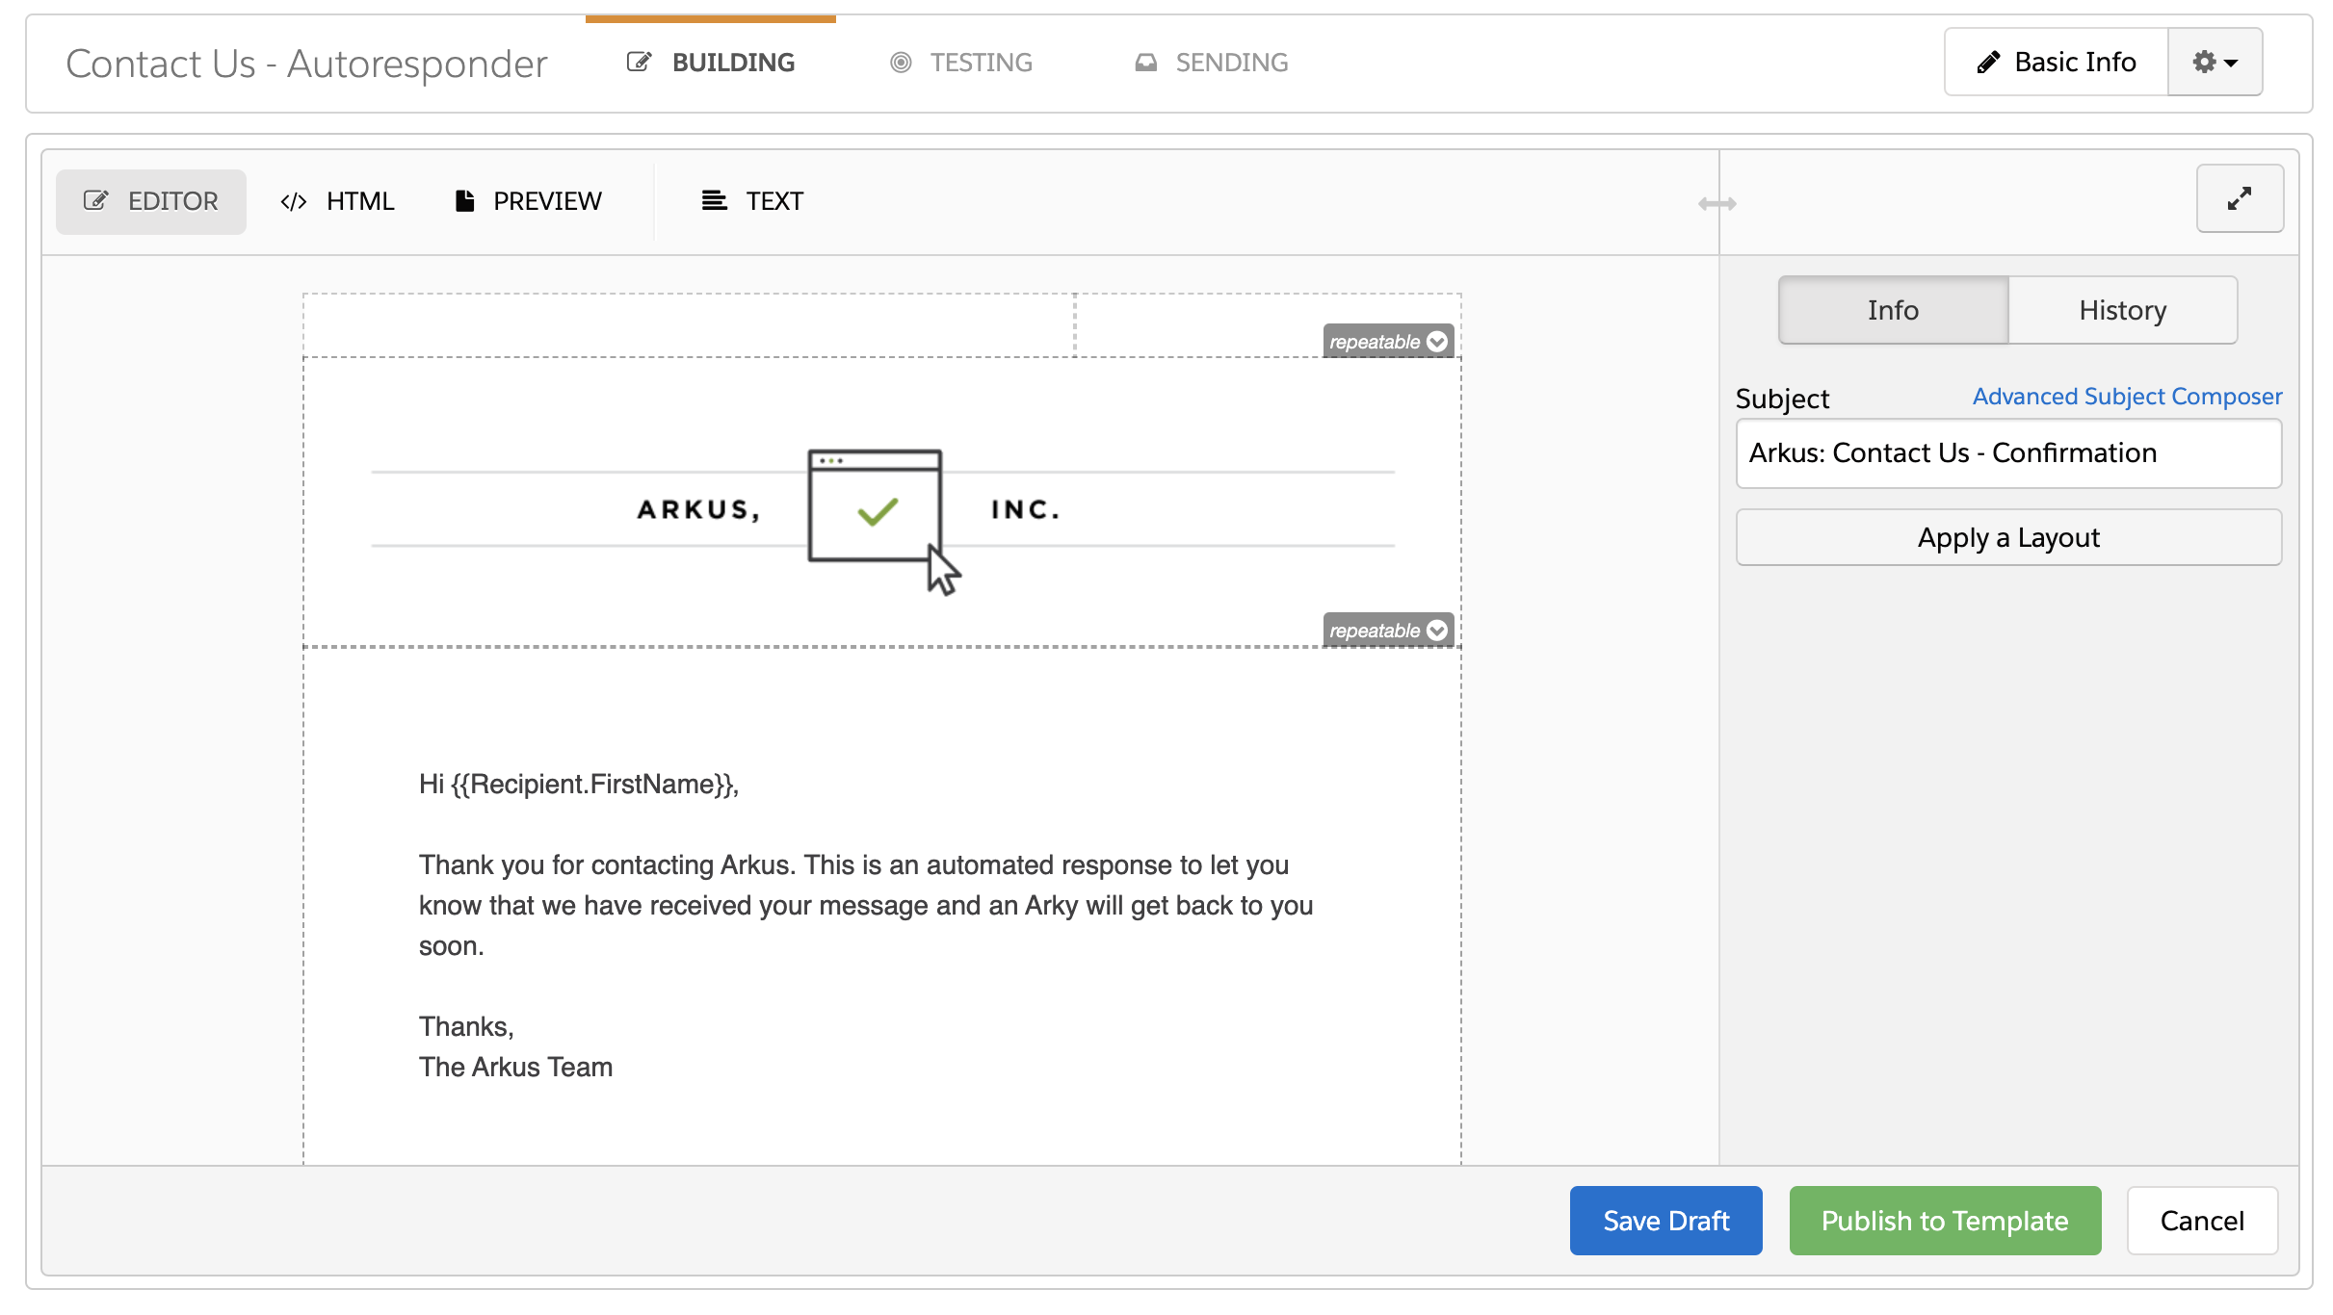Click Publish to Template
Image resolution: width=2333 pixels, height=1315 pixels.
(1945, 1221)
